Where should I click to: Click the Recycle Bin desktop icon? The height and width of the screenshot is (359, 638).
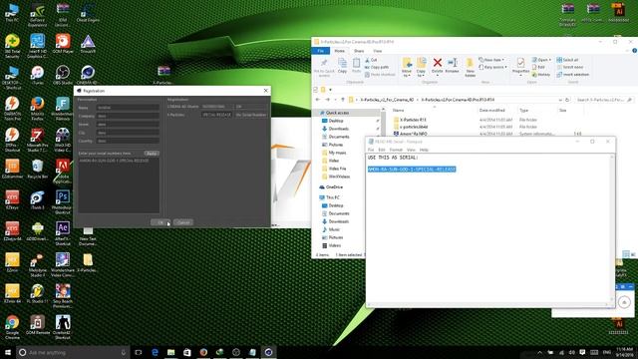pyautogui.click(x=37, y=170)
